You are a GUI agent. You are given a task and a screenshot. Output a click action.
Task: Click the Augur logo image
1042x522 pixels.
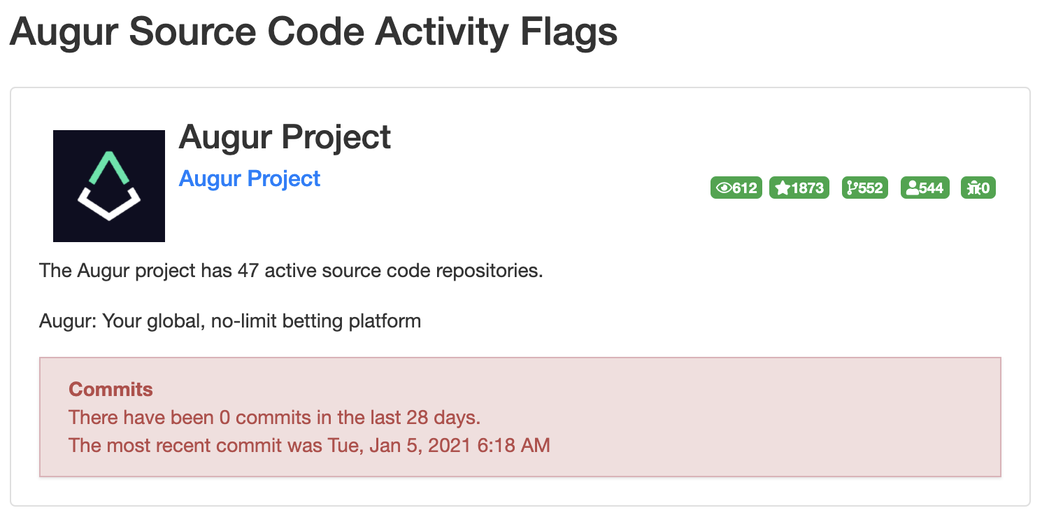(109, 186)
